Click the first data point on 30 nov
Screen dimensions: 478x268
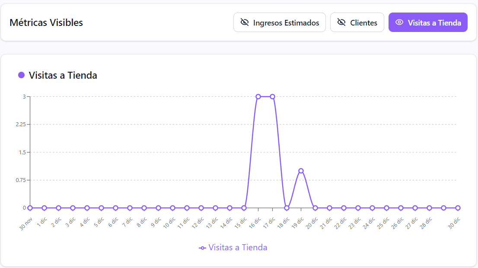click(30, 207)
